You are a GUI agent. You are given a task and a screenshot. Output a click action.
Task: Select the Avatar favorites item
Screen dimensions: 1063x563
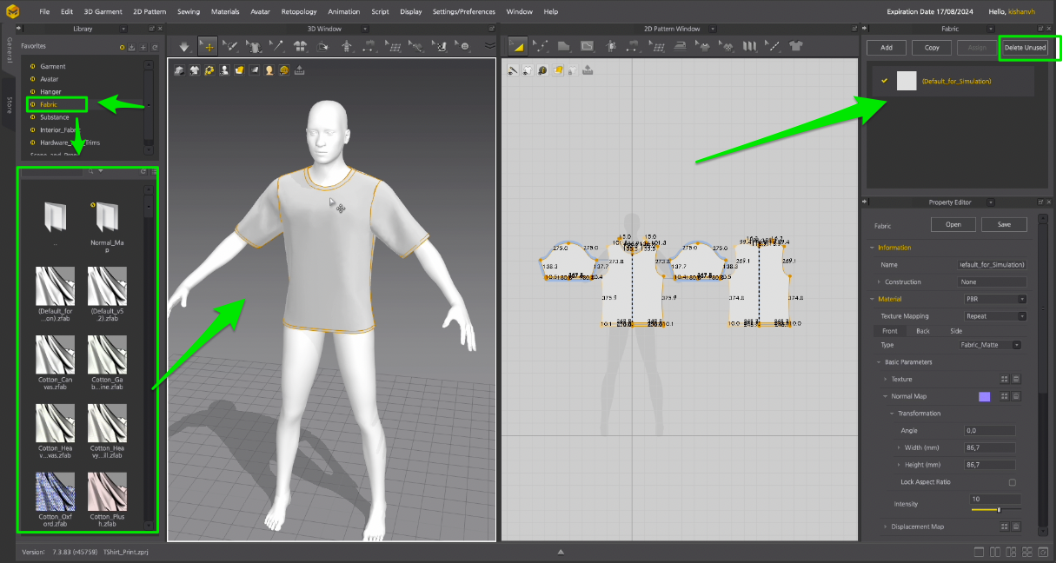50,79
